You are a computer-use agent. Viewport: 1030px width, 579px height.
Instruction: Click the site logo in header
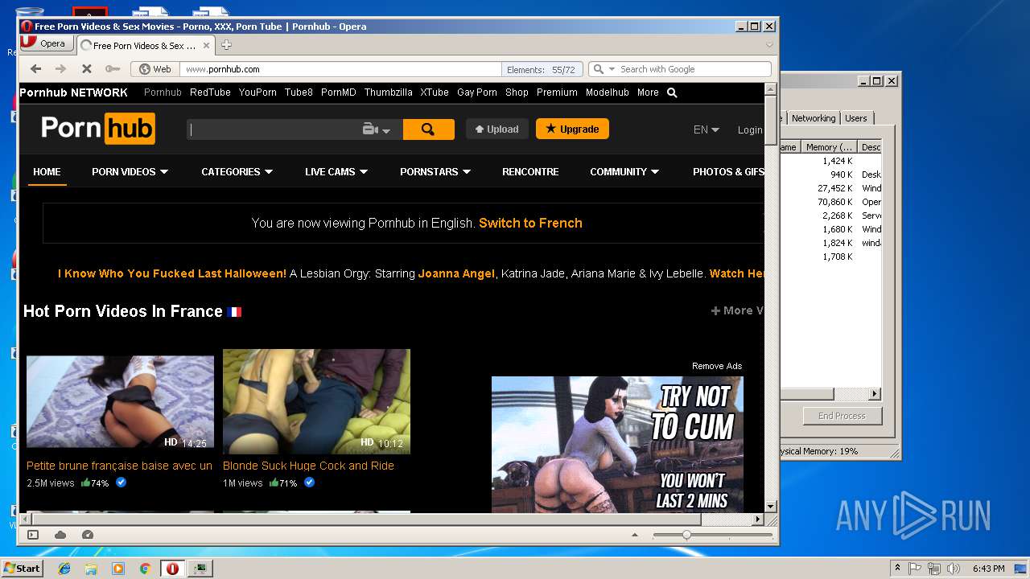pyautogui.click(x=98, y=129)
